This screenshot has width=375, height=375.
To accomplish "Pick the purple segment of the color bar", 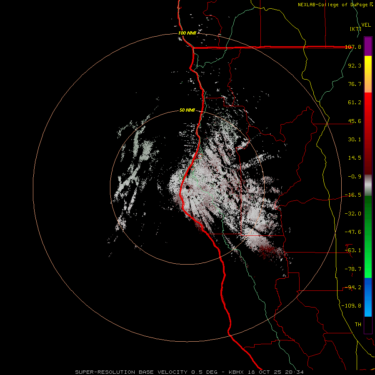I will [368, 46].
